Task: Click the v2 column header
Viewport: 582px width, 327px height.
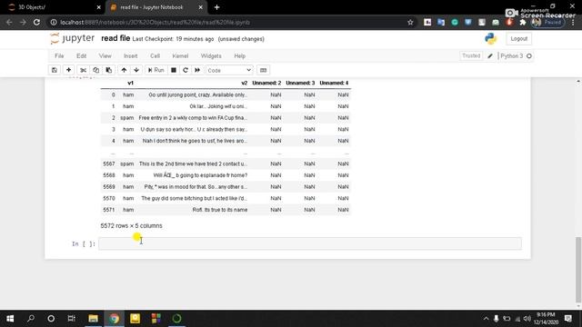Action: (245, 83)
